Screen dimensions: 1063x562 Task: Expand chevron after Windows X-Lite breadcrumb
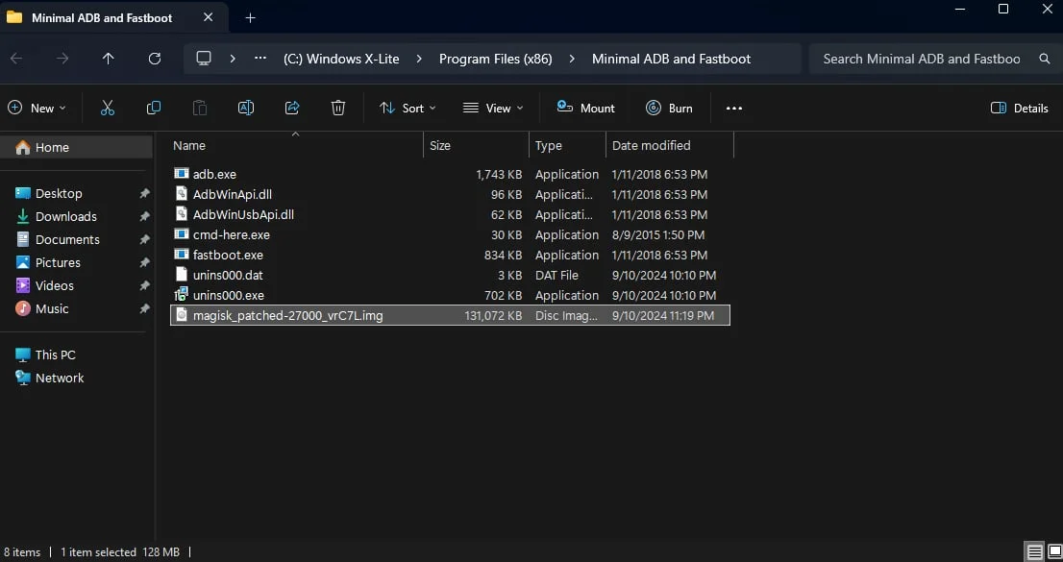[419, 59]
